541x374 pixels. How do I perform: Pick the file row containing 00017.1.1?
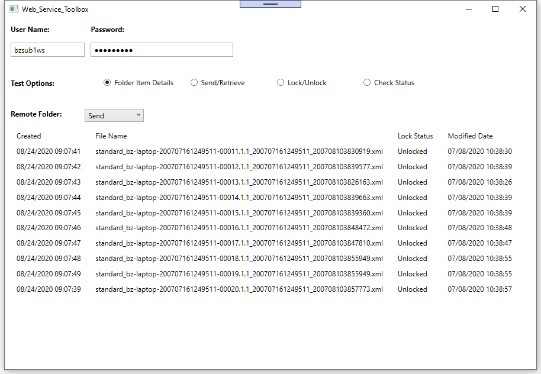239,243
